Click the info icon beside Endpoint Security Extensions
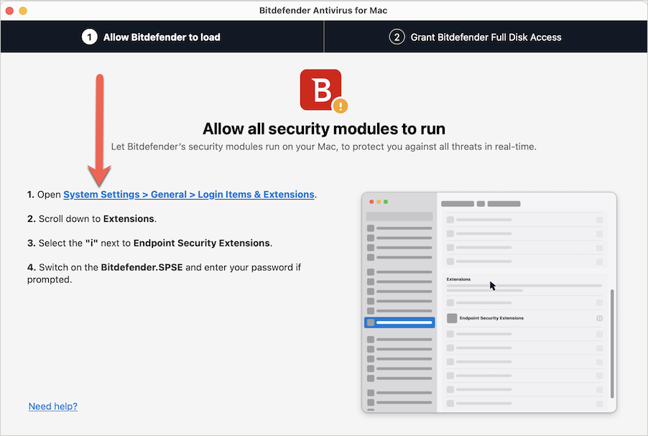 599,318
